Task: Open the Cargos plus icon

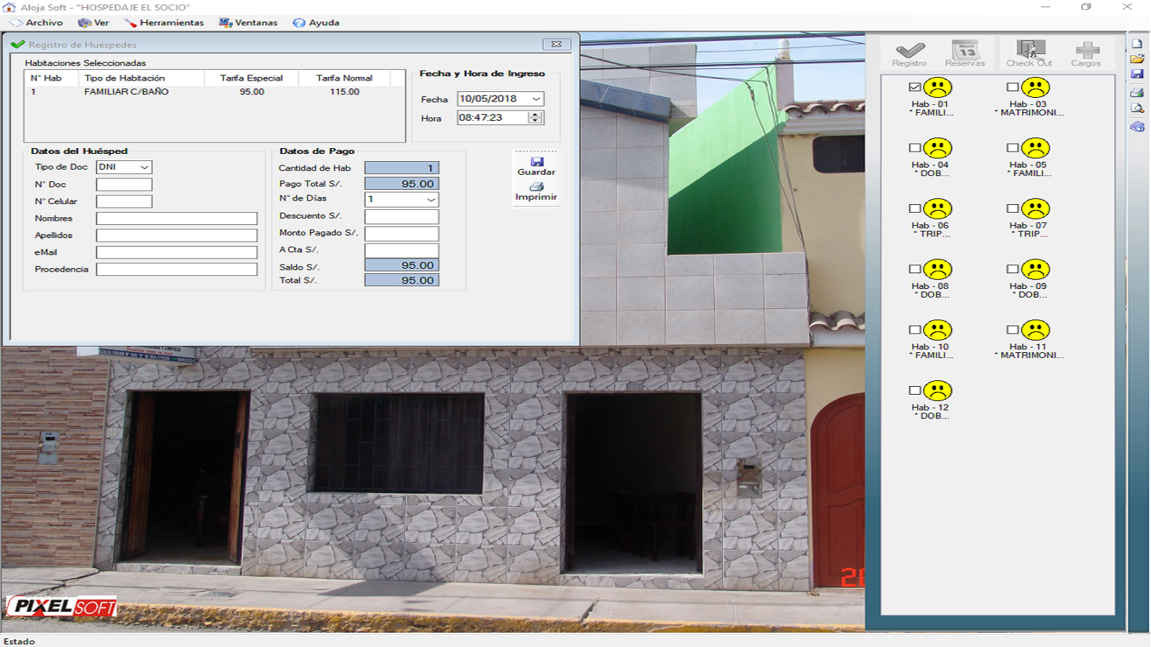Action: pyautogui.click(x=1086, y=50)
